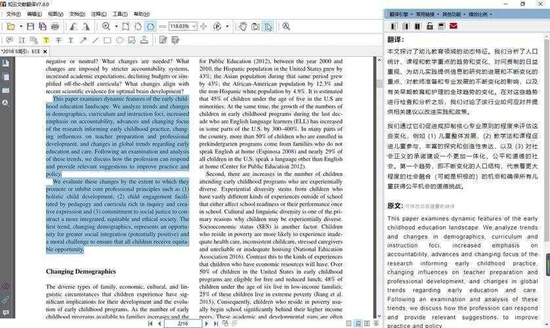Select the ellipse drawing tool
This screenshot has height=328, width=550.
(x=119, y=40)
